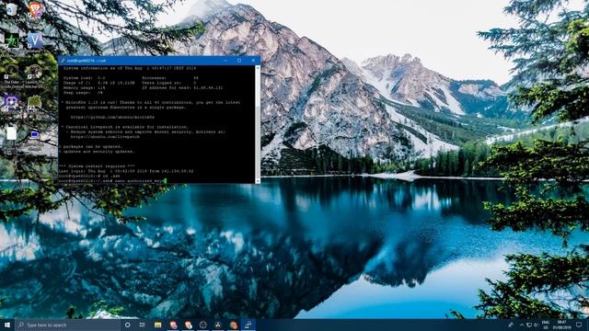
Task: Minimize the terminal window
Action: pos(225,61)
